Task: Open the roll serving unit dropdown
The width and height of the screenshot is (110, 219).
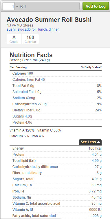Action: [x=47, y=6]
